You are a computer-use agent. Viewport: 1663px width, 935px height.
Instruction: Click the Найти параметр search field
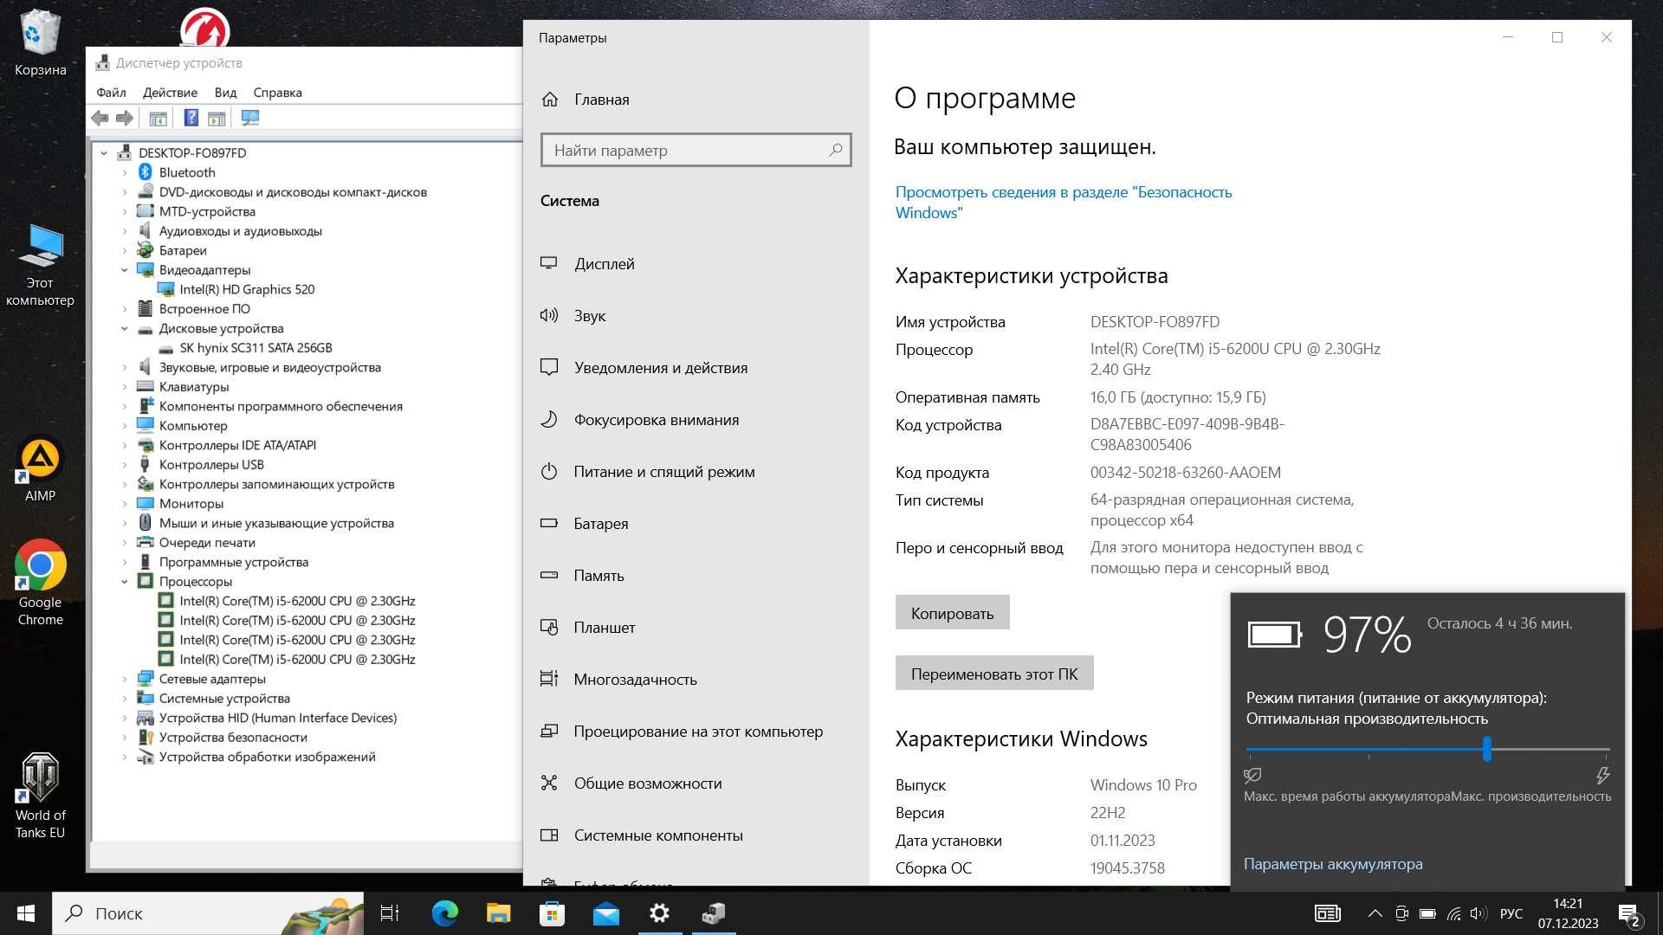(696, 151)
